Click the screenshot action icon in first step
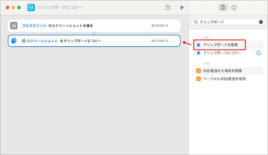 click(x=14, y=26)
